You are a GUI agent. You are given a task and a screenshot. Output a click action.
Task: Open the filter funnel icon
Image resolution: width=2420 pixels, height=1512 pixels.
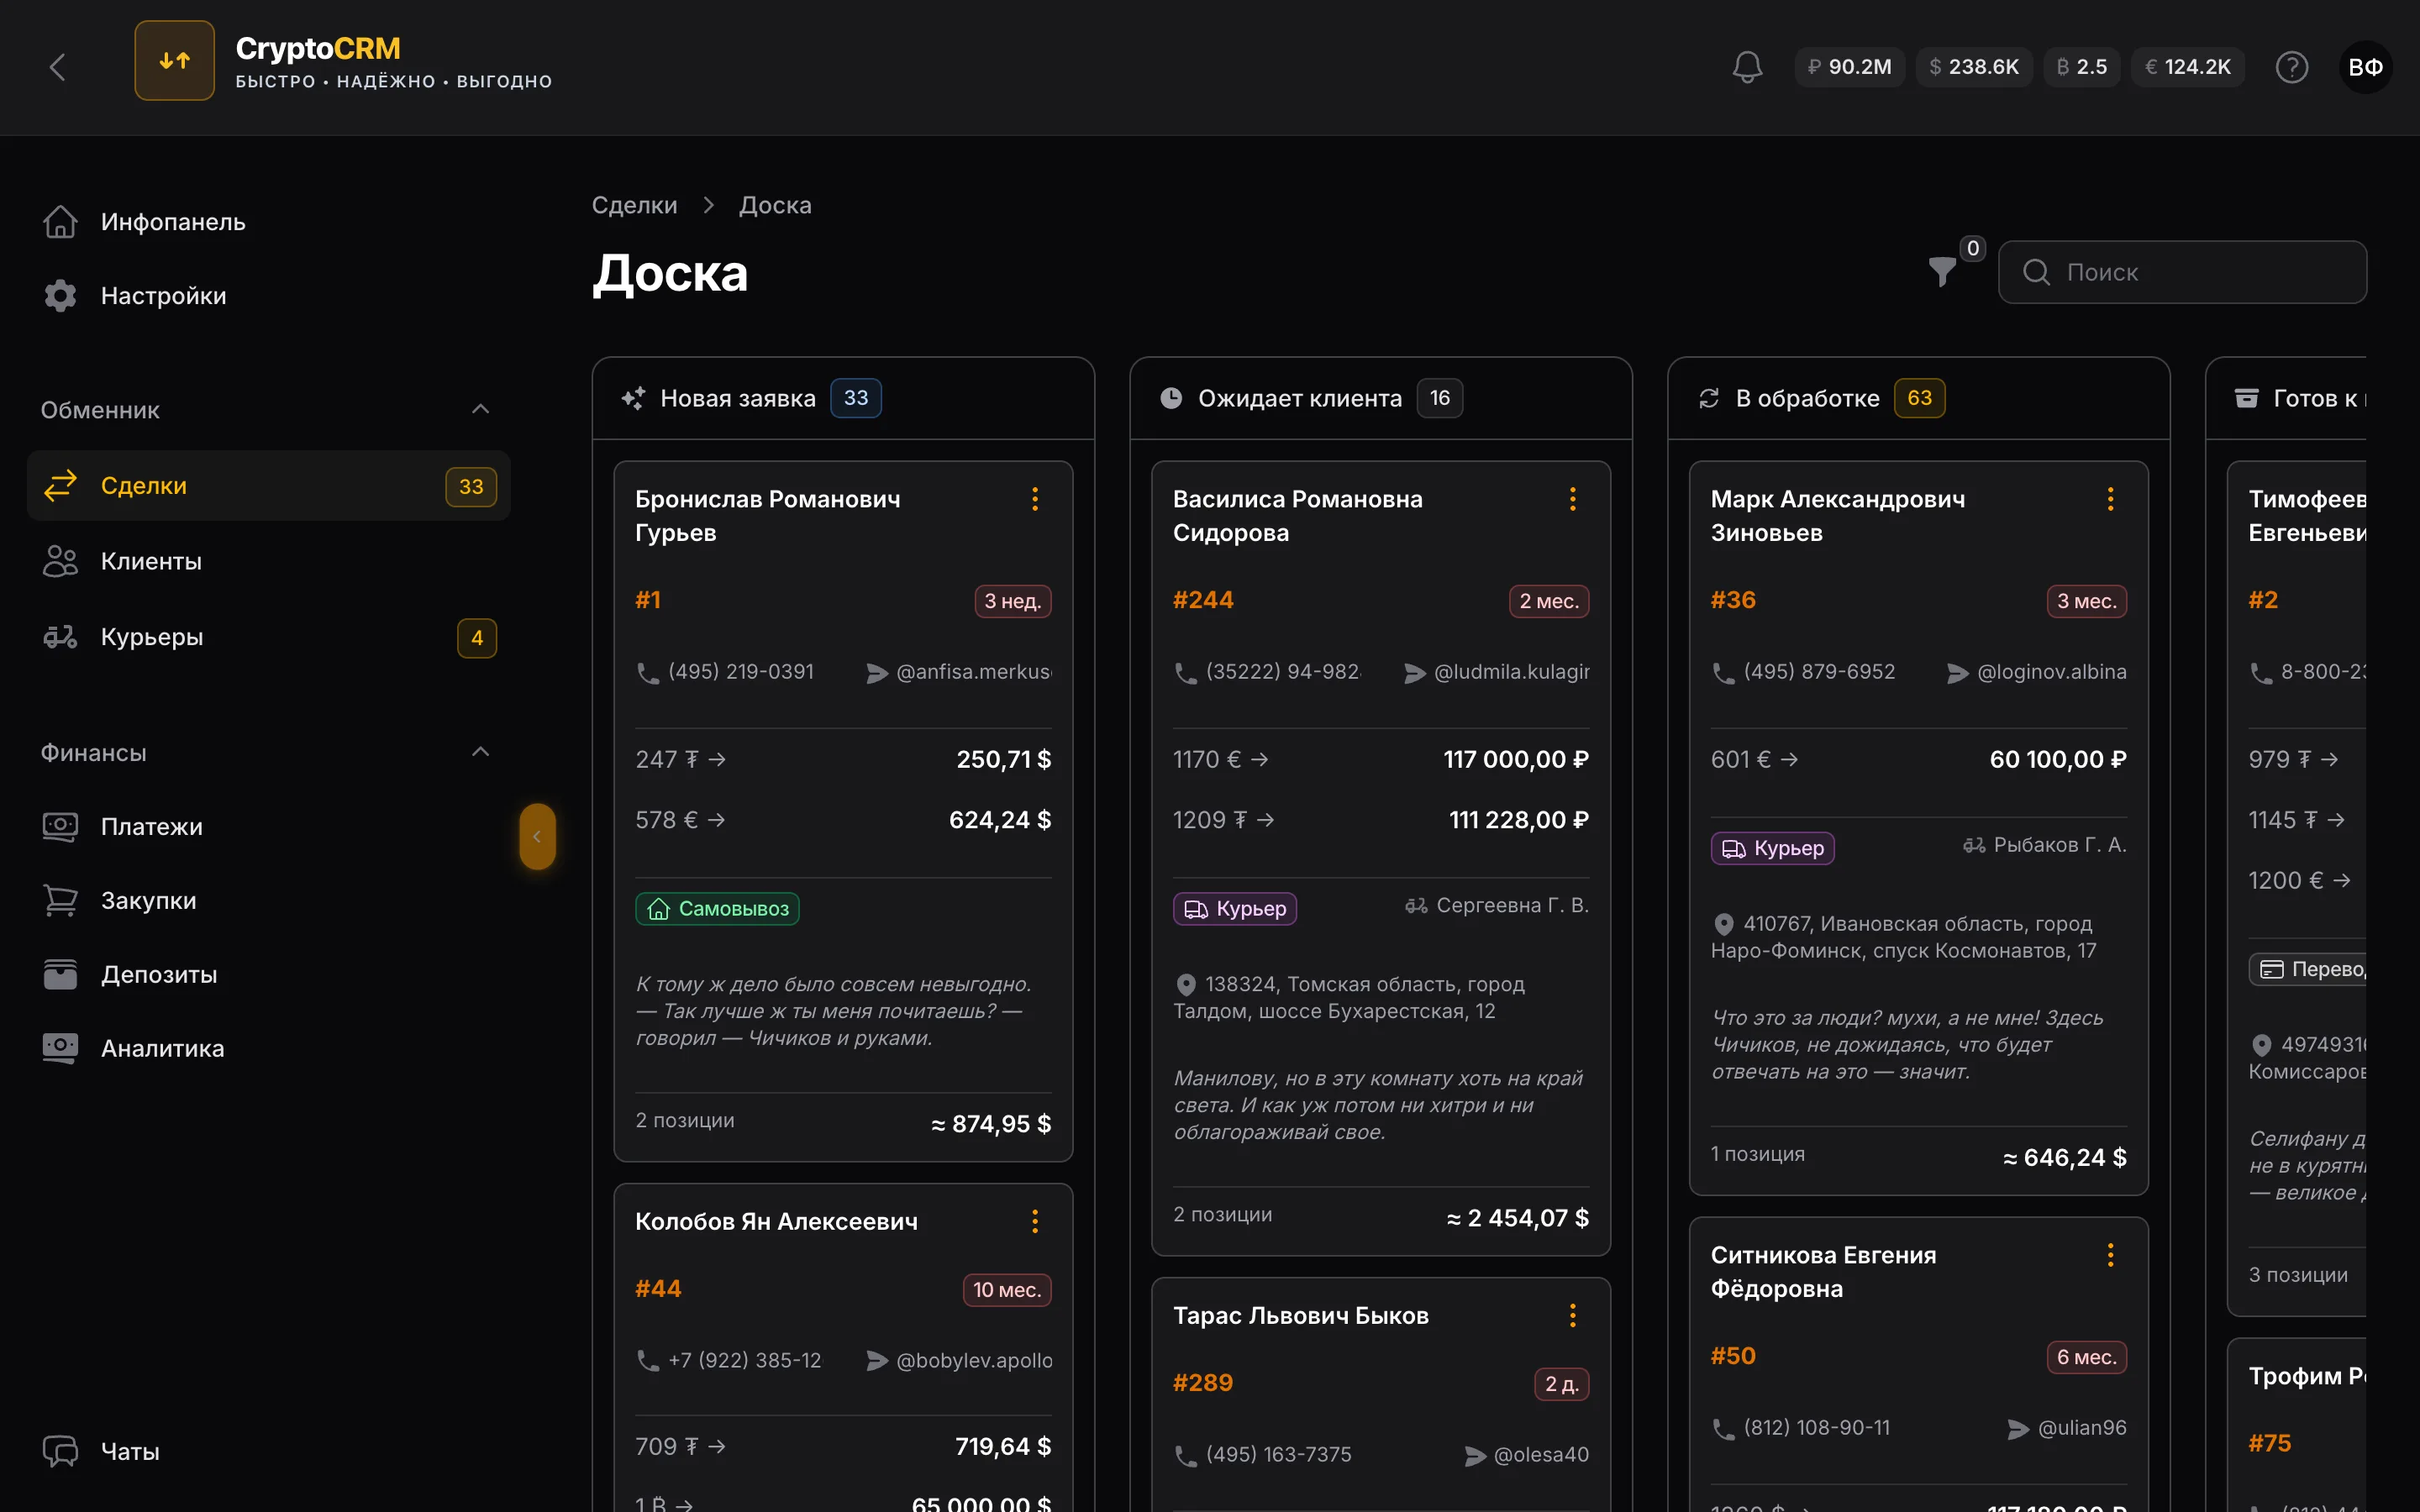pyautogui.click(x=1942, y=271)
